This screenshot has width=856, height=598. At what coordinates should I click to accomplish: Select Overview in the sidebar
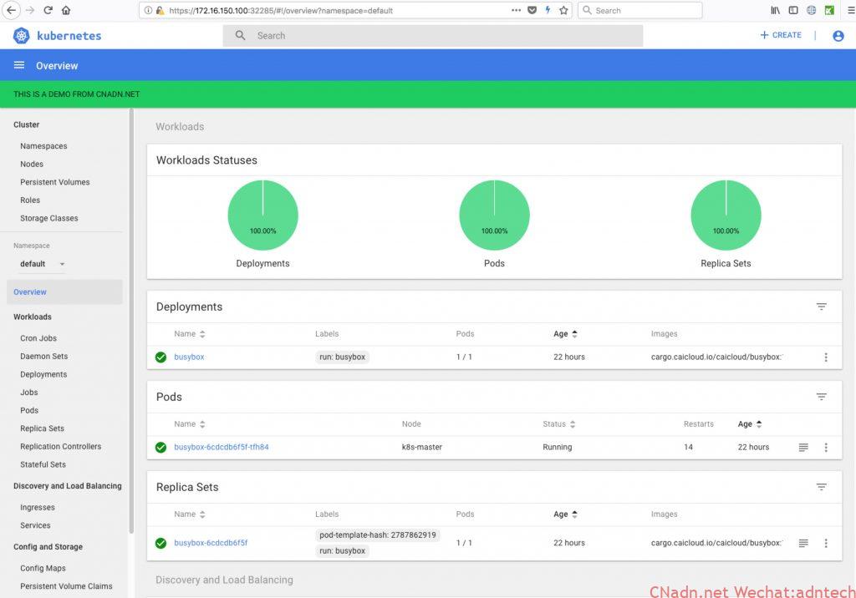64,292
